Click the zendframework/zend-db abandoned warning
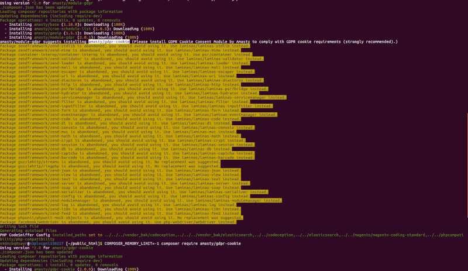This screenshot has height=271, width=468. click(116, 149)
